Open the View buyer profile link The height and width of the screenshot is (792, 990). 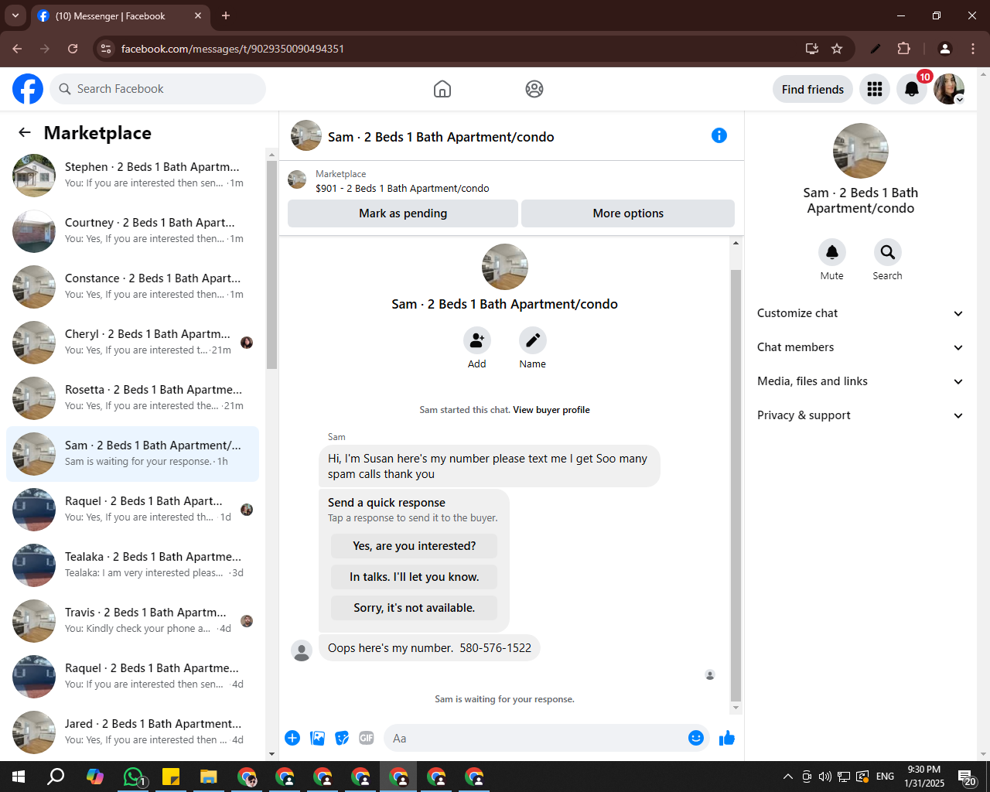coord(551,410)
